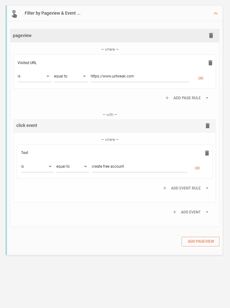Click the 'Visited URL' rule label
The width and height of the screenshot is (230, 308).
tap(27, 63)
